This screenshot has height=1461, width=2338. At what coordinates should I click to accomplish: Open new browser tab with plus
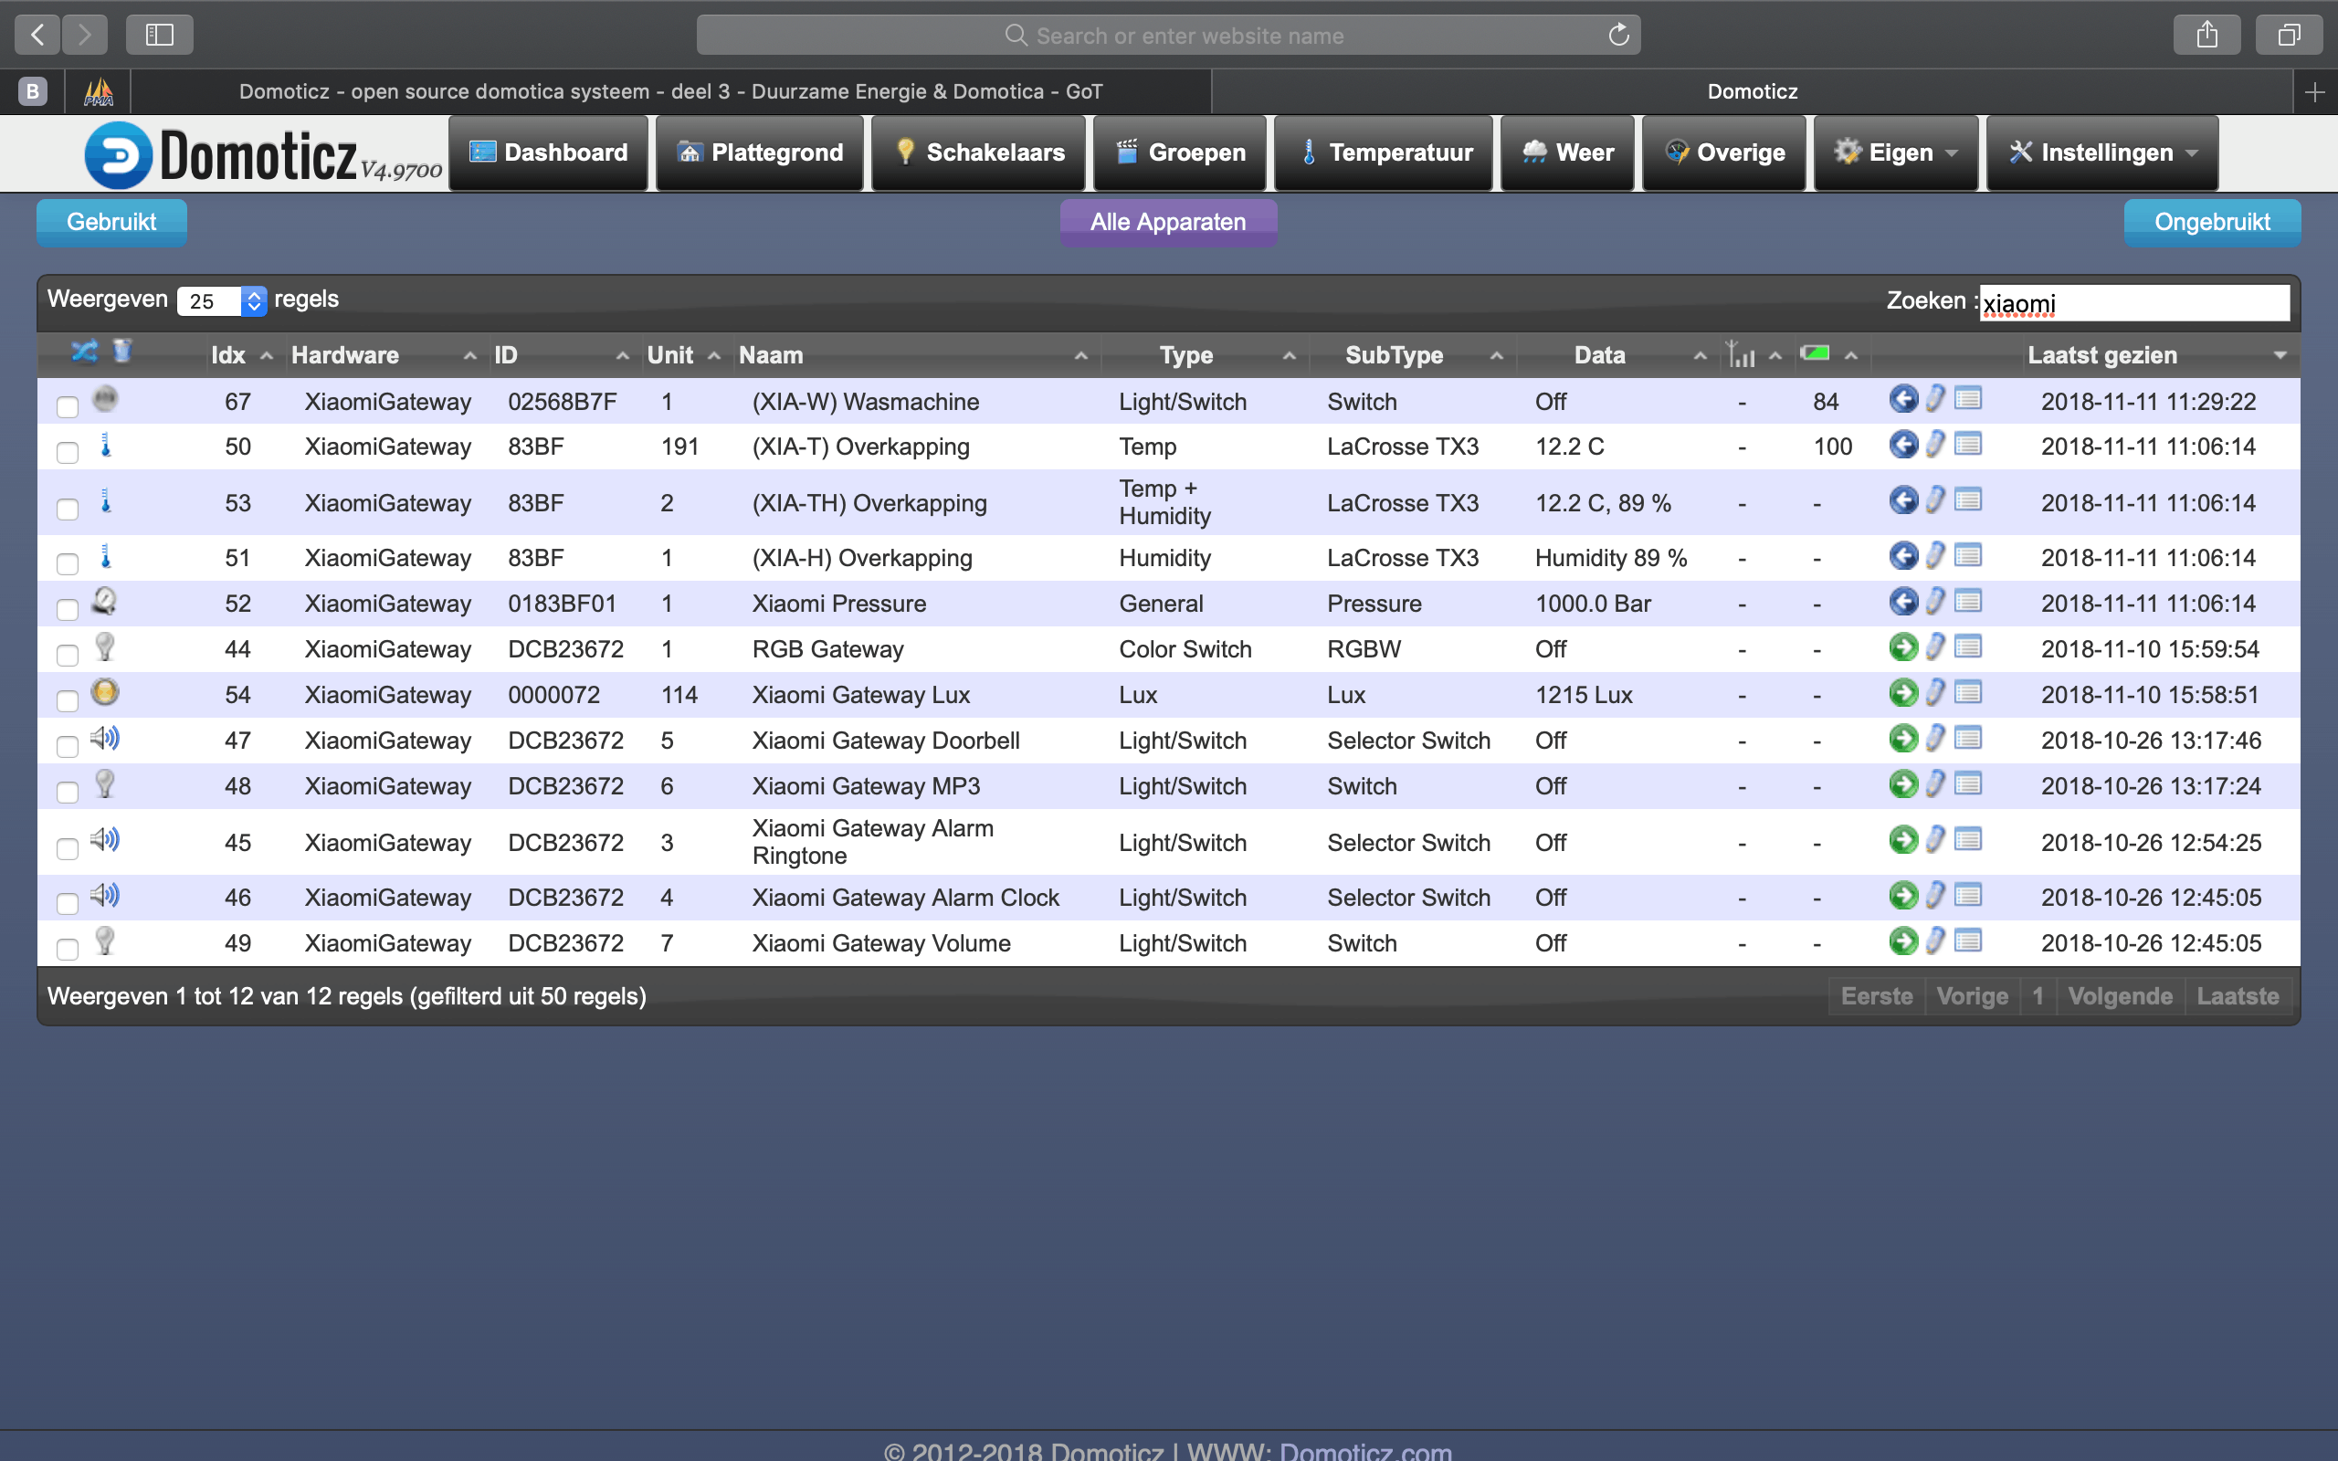coord(2315,92)
